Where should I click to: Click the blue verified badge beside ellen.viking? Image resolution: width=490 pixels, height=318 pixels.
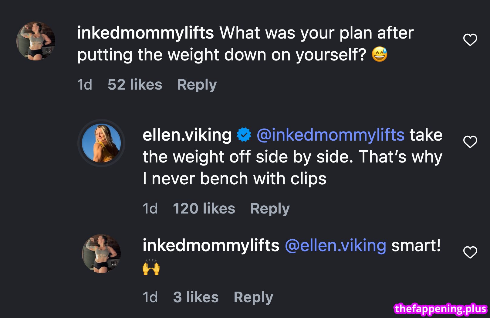point(244,135)
